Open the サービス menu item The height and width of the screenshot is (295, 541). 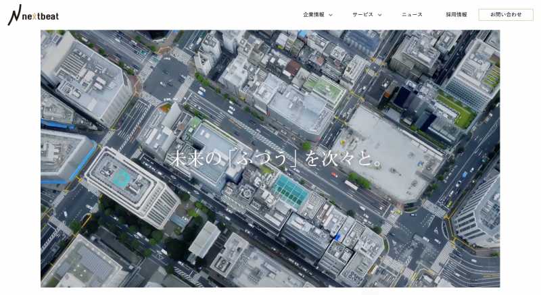coord(362,15)
